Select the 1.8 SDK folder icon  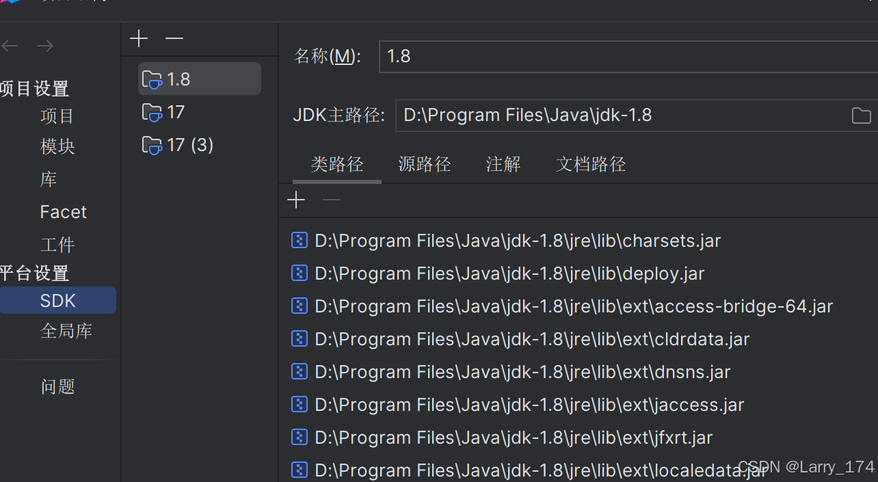pyautogui.click(x=151, y=79)
